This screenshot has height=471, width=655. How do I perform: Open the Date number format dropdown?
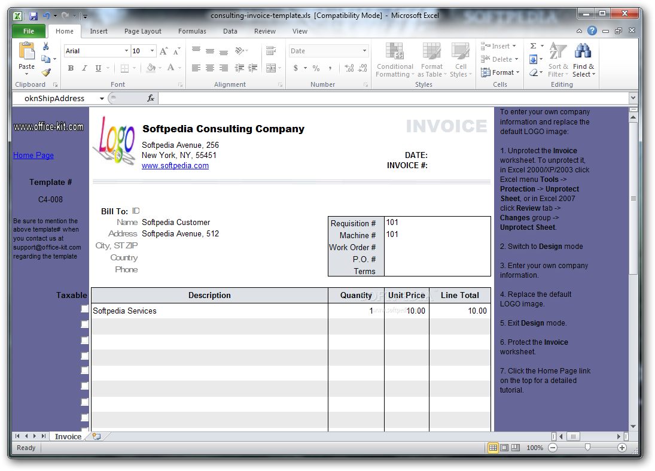pos(365,51)
